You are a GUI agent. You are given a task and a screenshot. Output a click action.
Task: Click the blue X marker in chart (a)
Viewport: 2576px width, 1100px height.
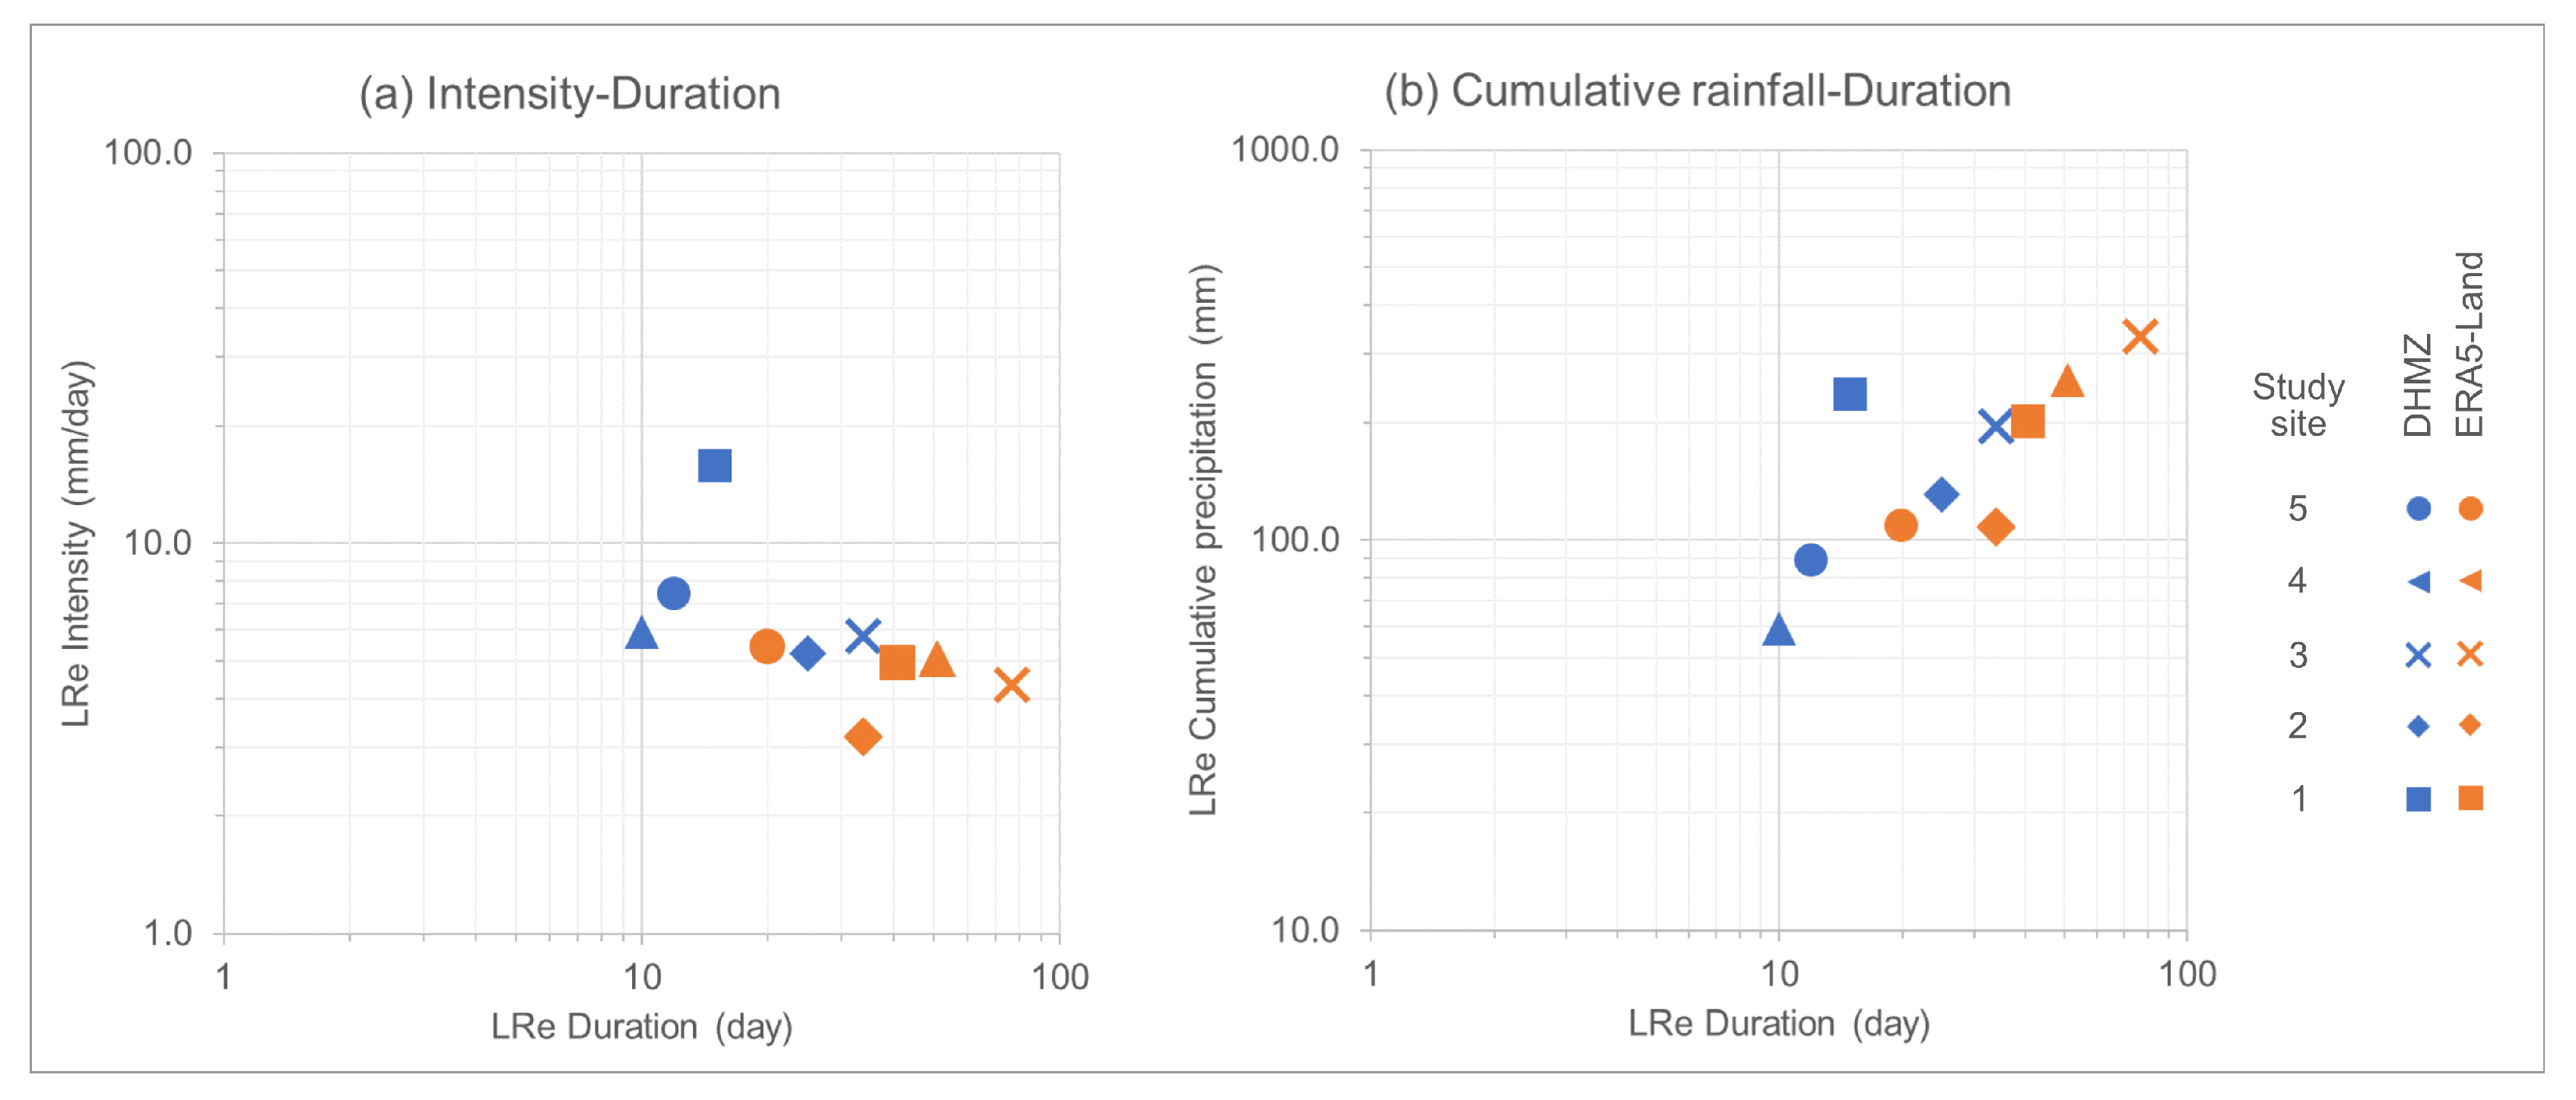point(862,636)
